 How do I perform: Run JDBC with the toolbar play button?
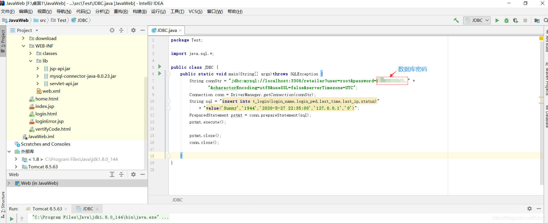pyautogui.click(x=497, y=20)
